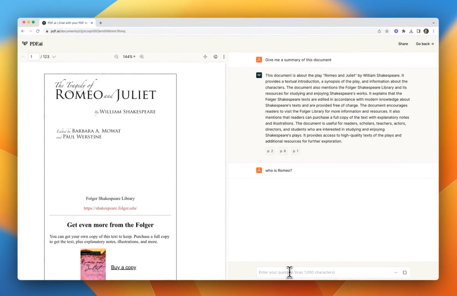Image resolution: width=457 pixels, height=296 pixels.
Task: Expand the tab search chevron
Action: 433,23
